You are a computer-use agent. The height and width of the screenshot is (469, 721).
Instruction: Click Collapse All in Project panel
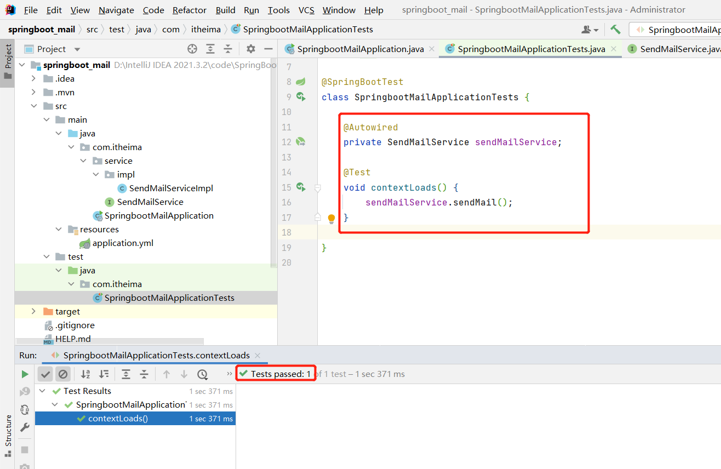pyautogui.click(x=228, y=49)
